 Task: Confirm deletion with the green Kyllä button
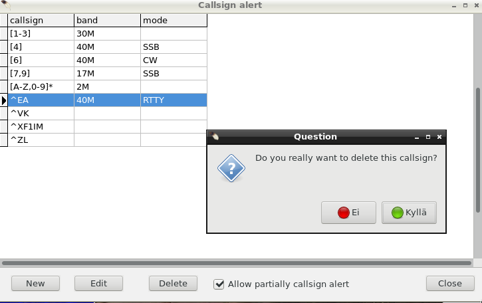409,213
